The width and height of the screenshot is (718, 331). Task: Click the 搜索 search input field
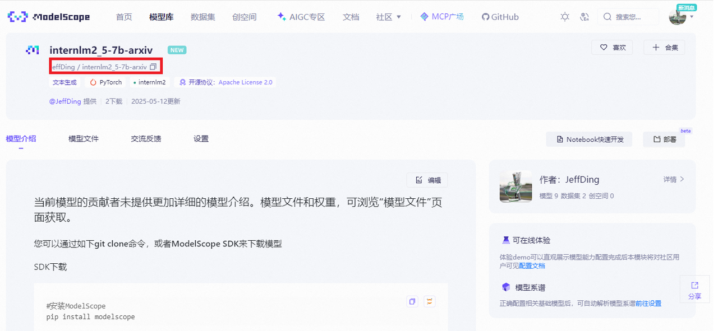(x=628, y=17)
